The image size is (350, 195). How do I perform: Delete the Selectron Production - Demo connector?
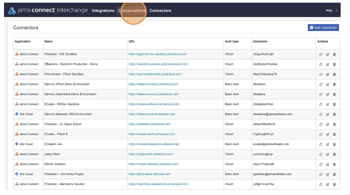click(334, 64)
